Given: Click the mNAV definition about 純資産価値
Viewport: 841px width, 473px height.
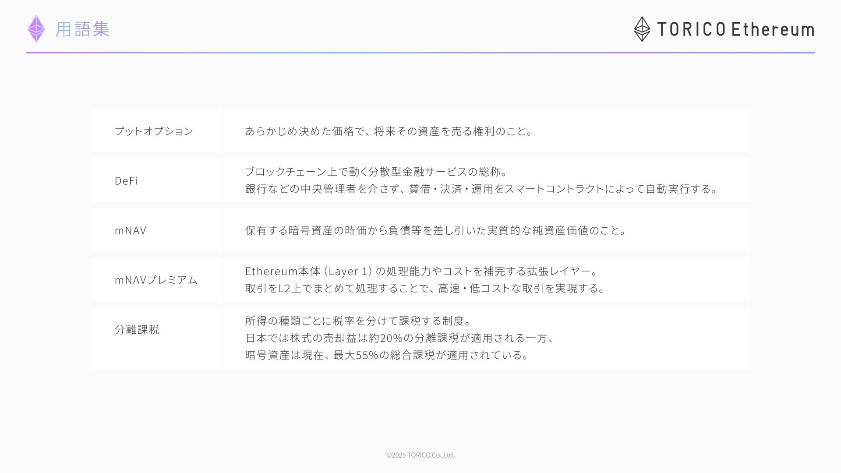Looking at the screenshot, I should tap(436, 230).
